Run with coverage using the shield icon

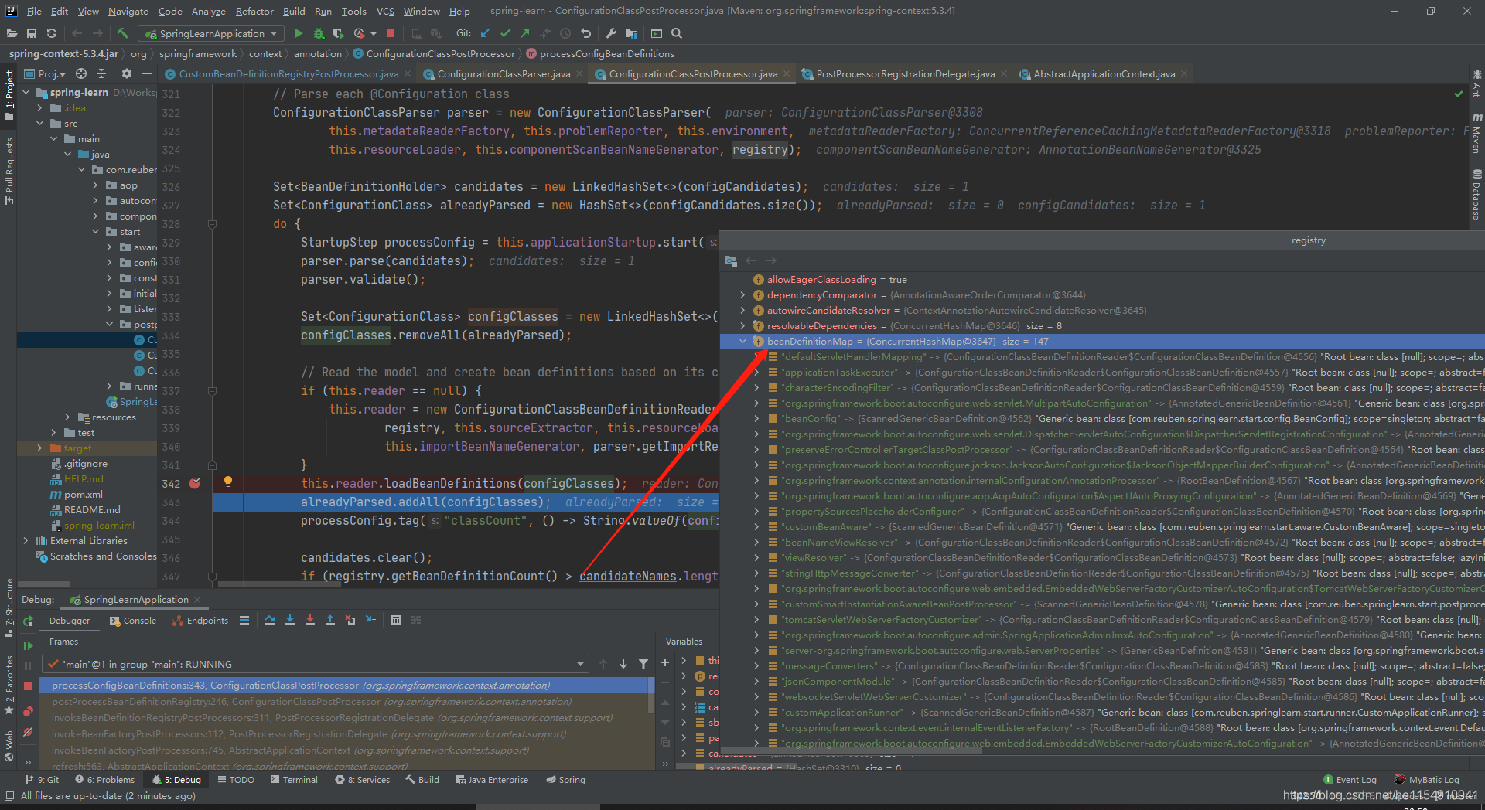(x=338, y=33)
